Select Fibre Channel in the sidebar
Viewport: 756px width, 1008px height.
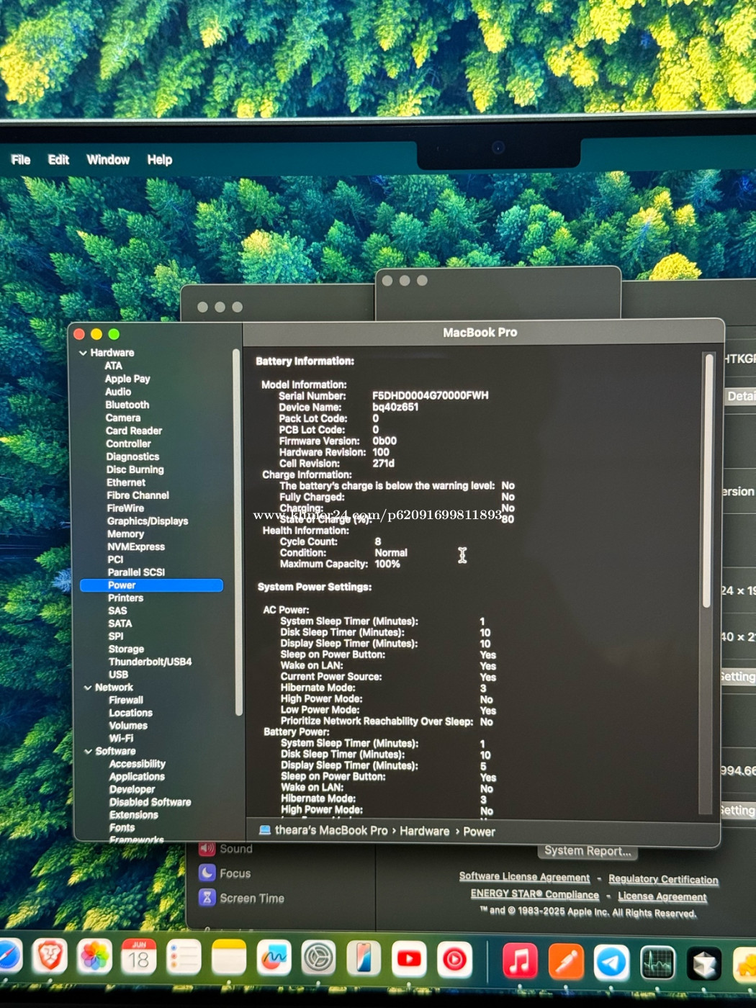point(138,495)
